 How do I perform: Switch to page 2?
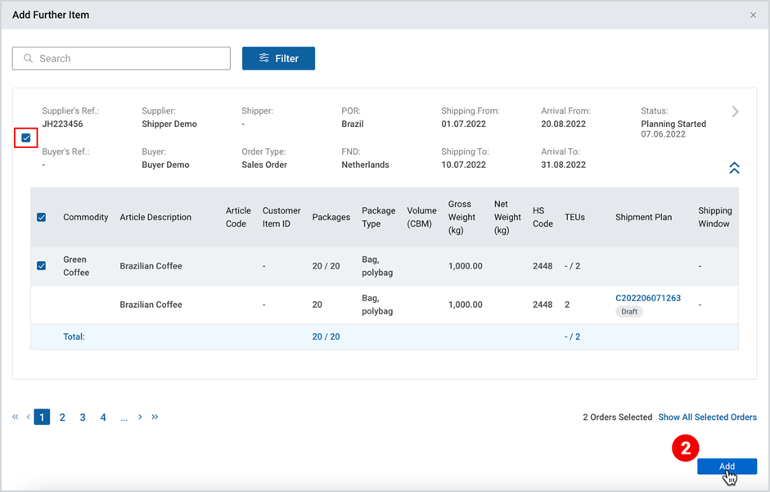(62, 418)
